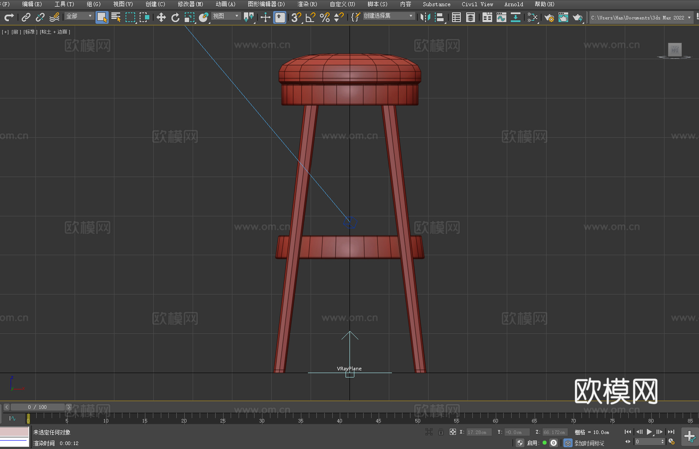This screenshot has height=449, width=699.
Task: Open the selection filter '全部' dropdown
Action: [79, 16]
